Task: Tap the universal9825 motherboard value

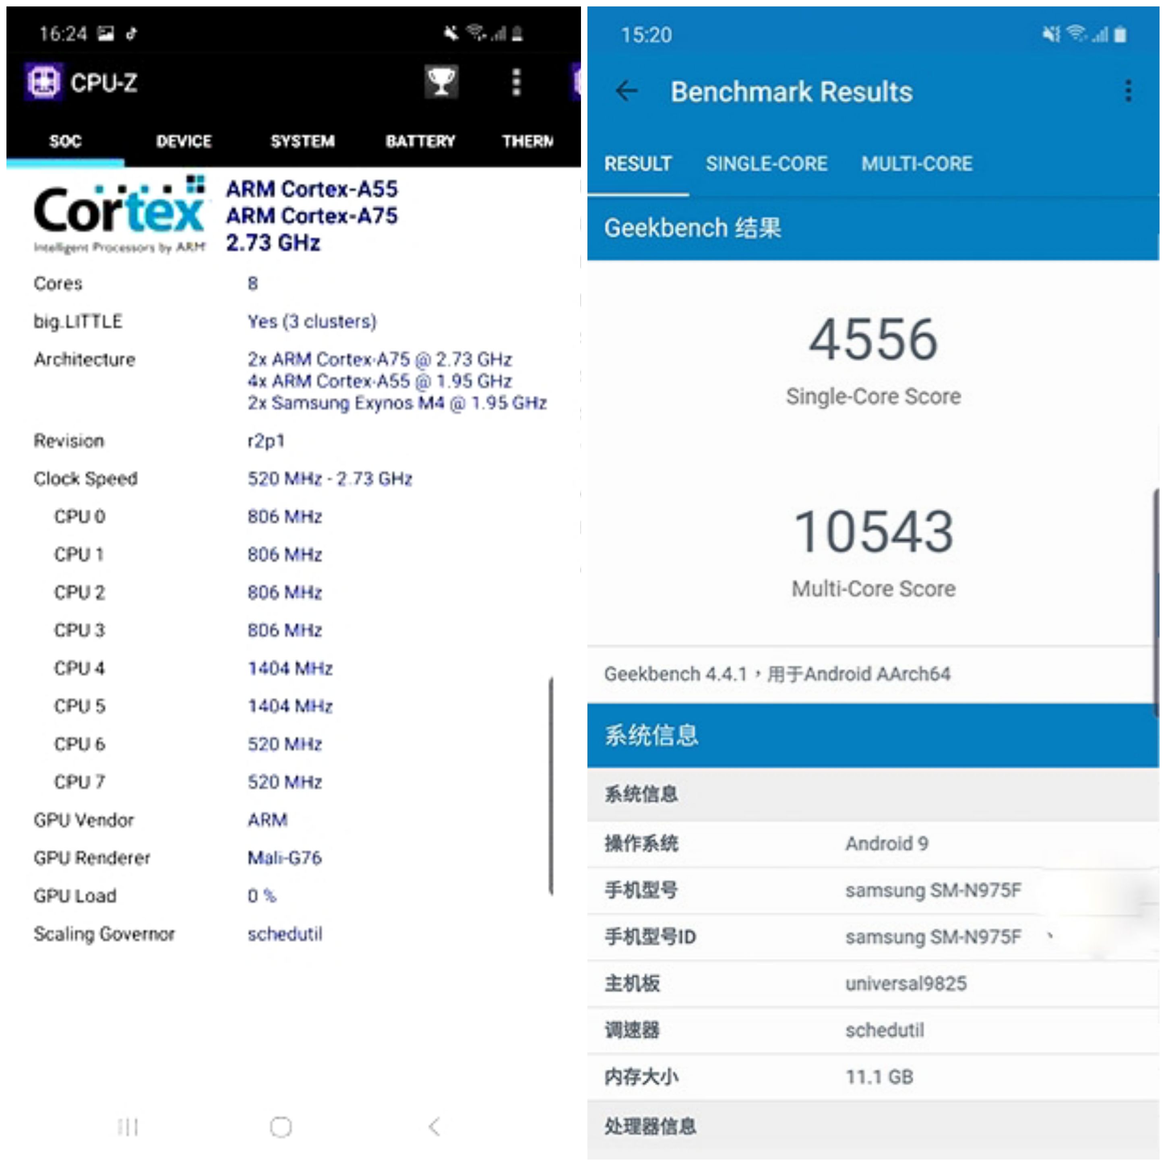Action: [906, 983]
